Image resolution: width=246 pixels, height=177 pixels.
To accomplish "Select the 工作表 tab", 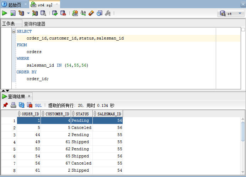I will (9, 24).
